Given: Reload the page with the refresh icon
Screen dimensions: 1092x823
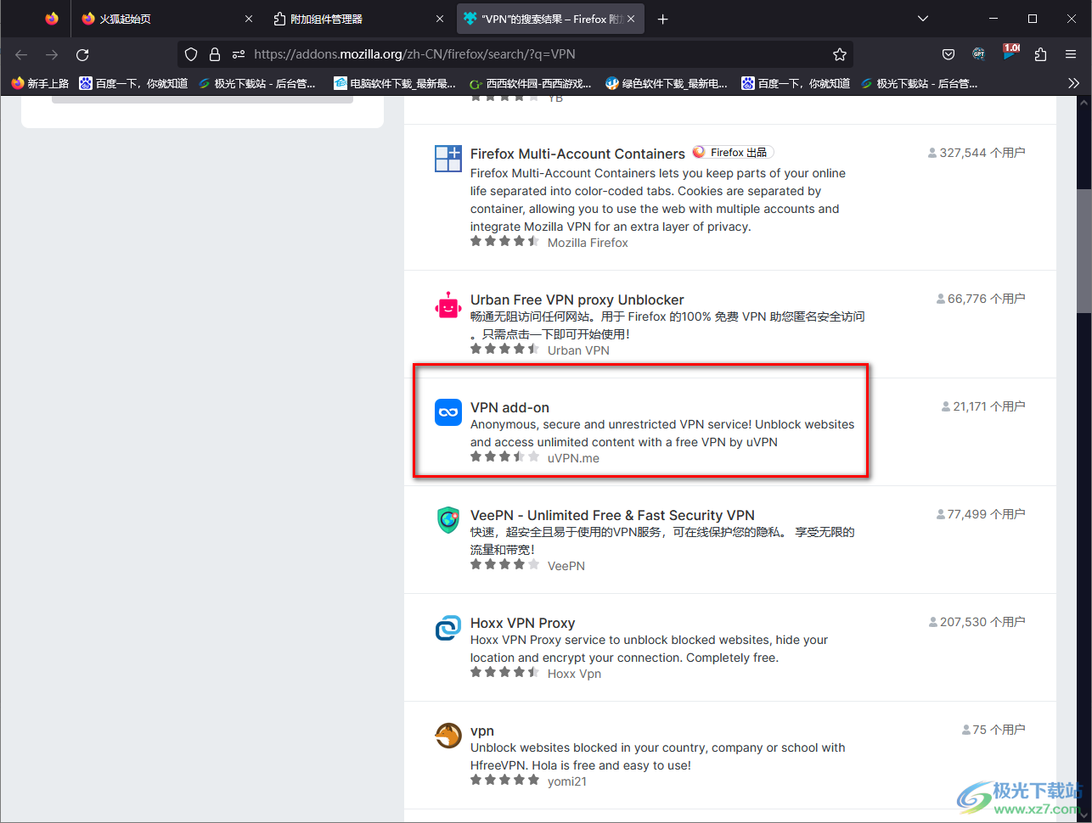Looking at the screenshot, I should (x=82, y=54).
